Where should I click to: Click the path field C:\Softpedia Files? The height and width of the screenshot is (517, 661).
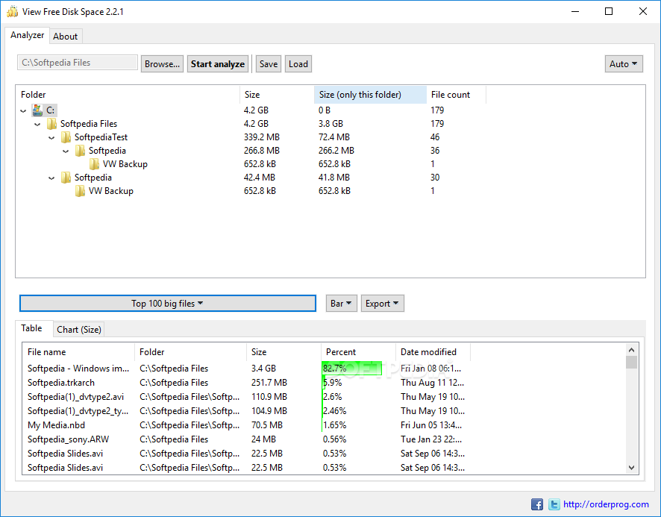coord(78,63)
